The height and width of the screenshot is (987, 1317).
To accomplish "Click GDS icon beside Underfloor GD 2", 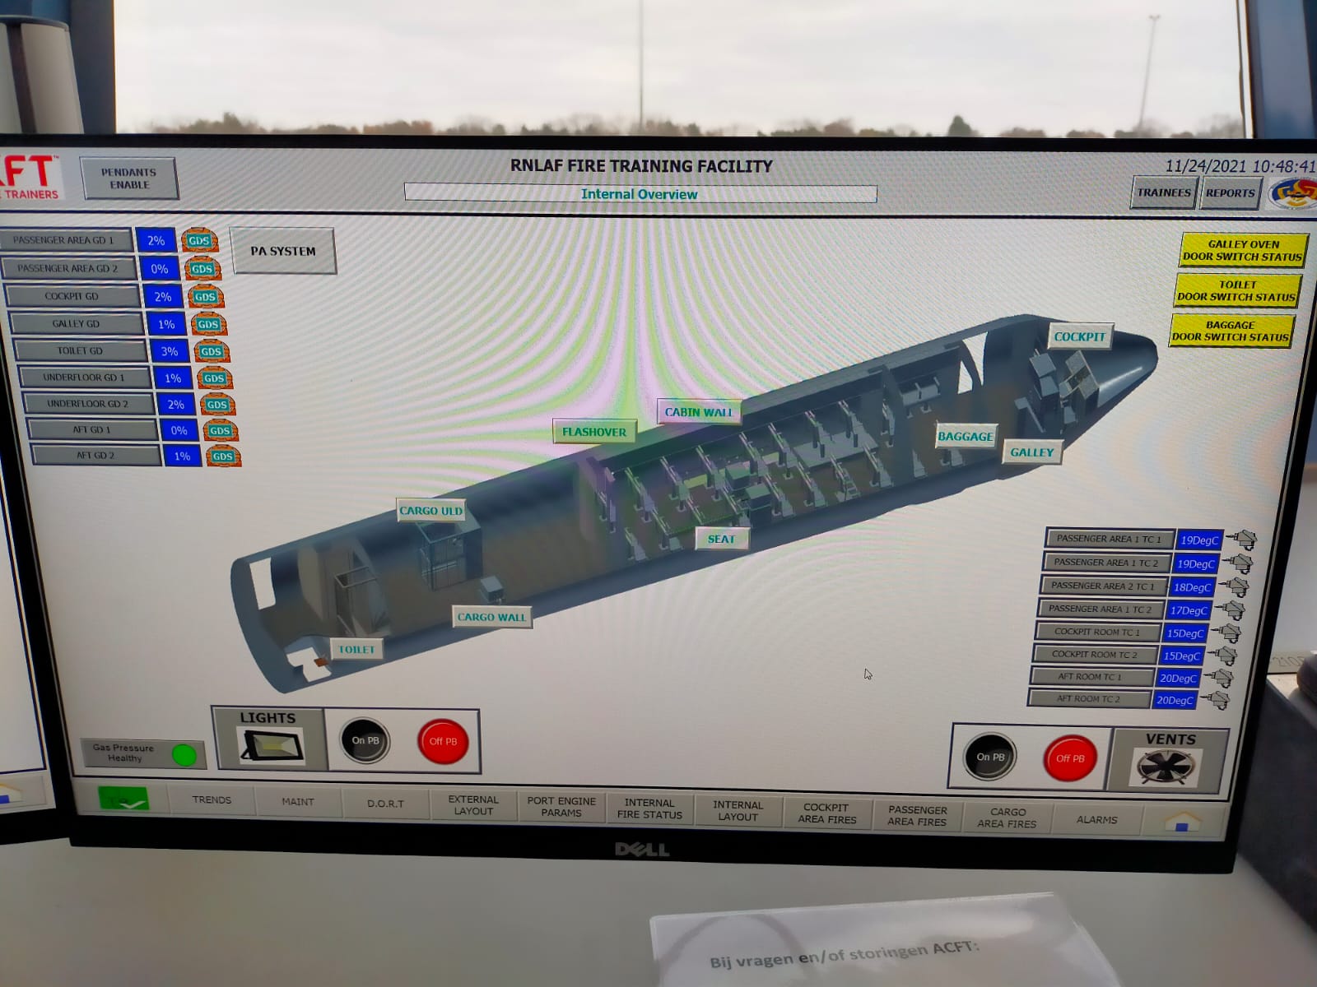I will (x=217, y=404).
